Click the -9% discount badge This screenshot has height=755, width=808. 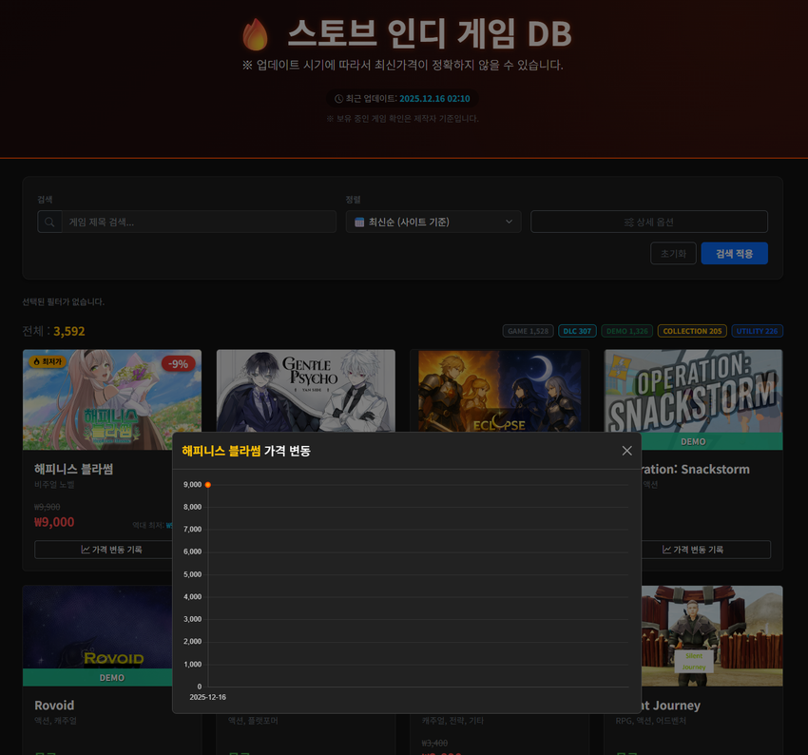coord(178,363)
